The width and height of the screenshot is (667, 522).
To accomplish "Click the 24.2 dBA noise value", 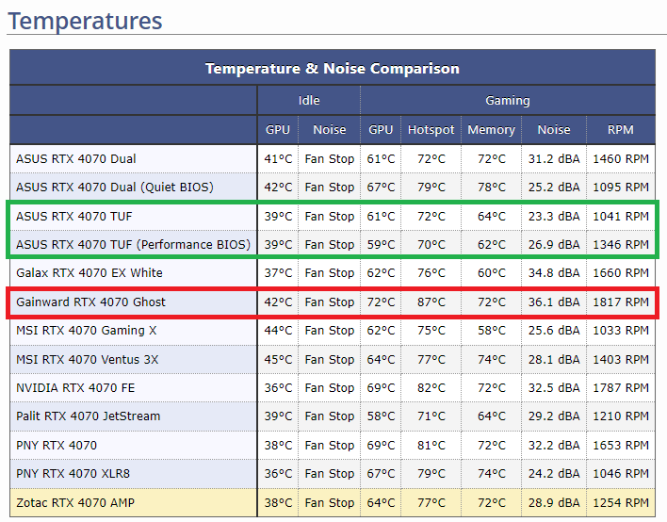I will [x=554, y=474].
